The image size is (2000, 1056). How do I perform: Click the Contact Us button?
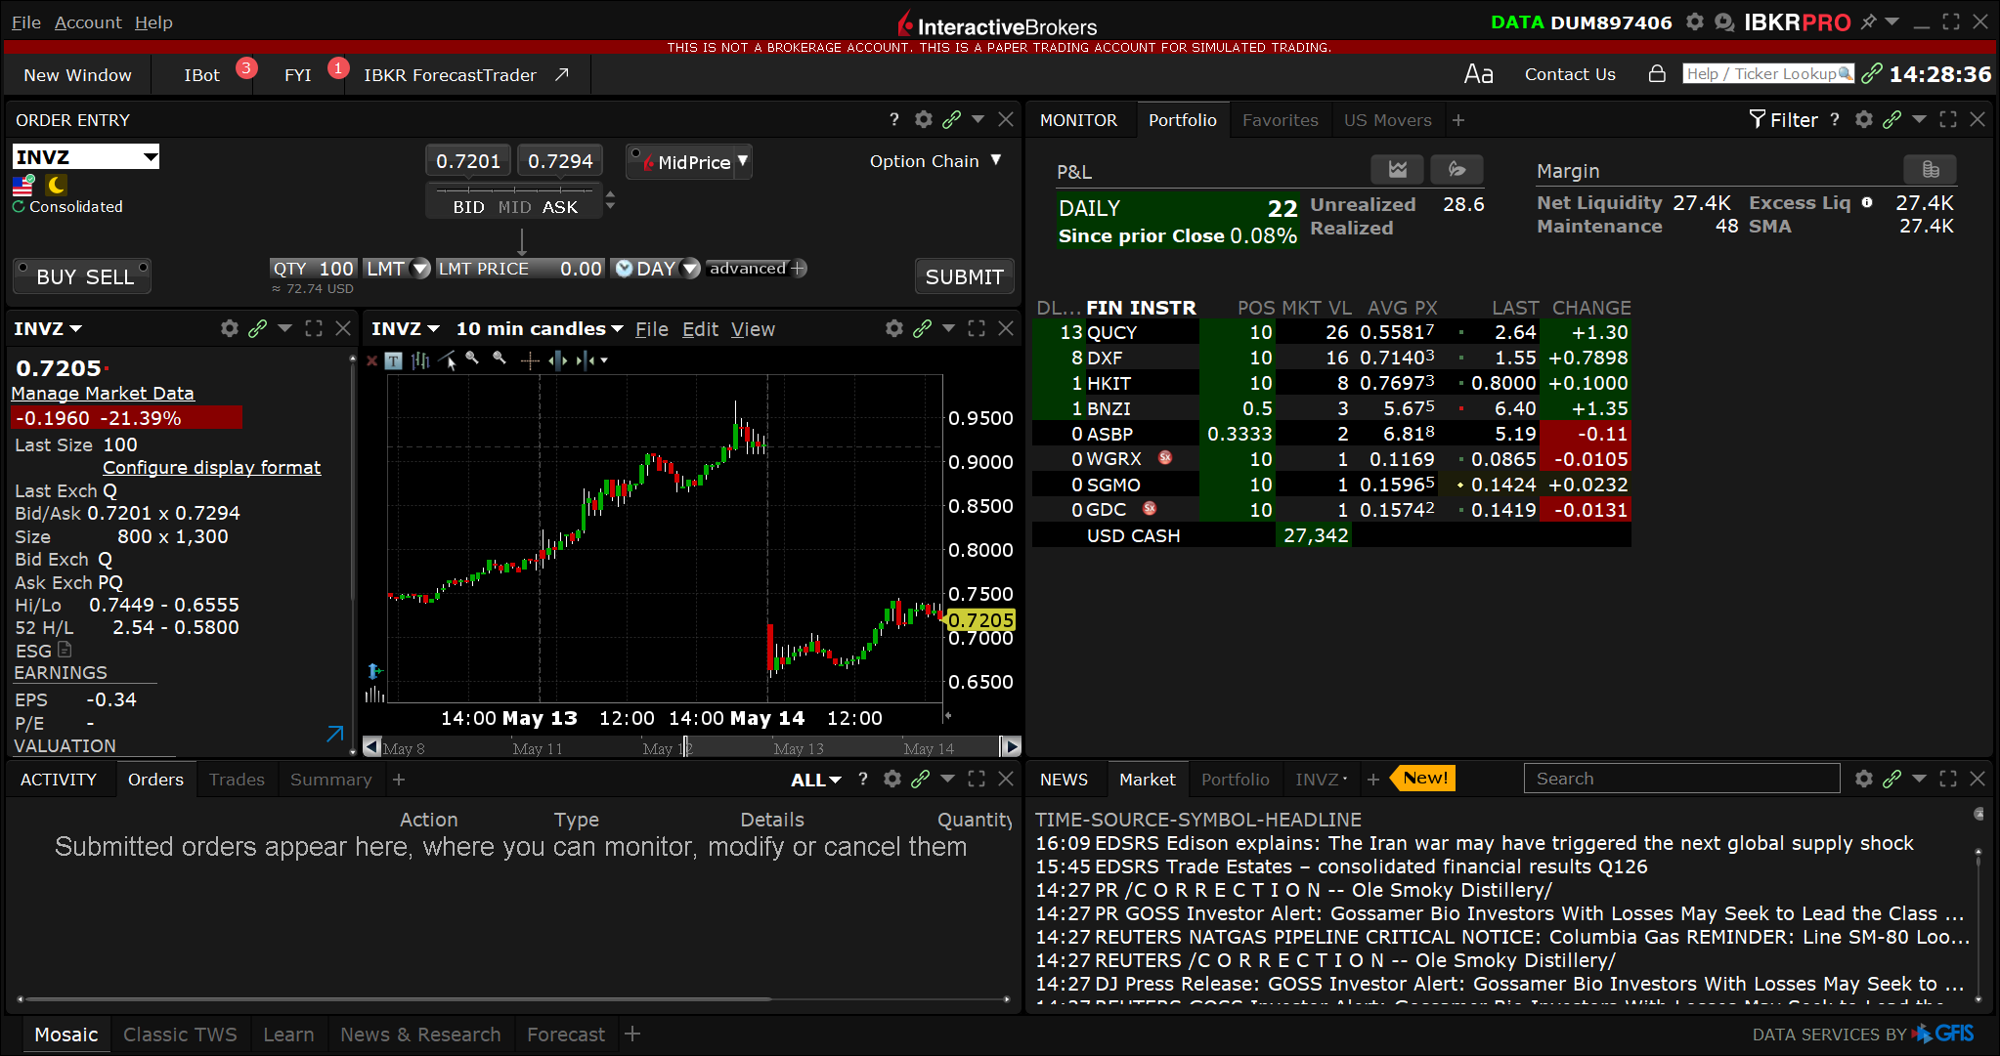coord(1570,74)
